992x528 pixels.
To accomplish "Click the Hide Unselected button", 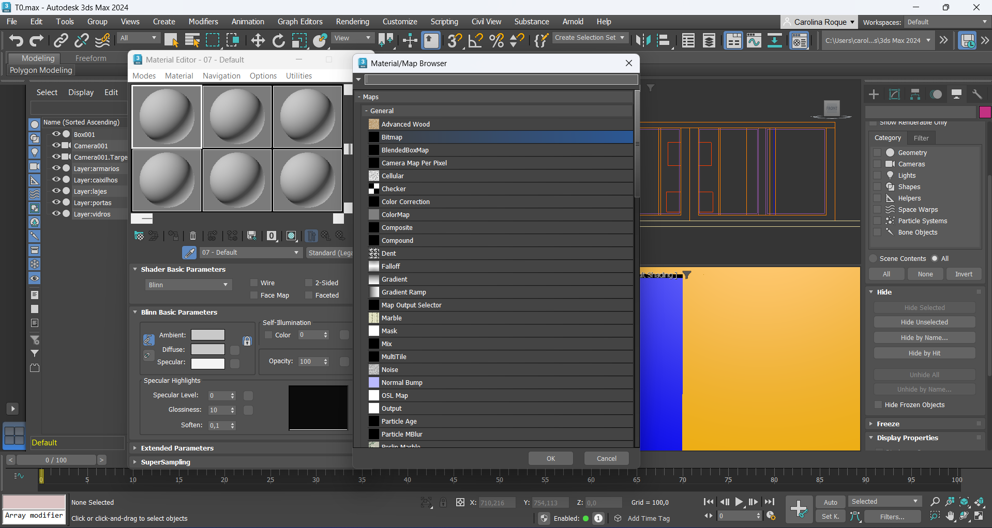I will coord(924,322).
